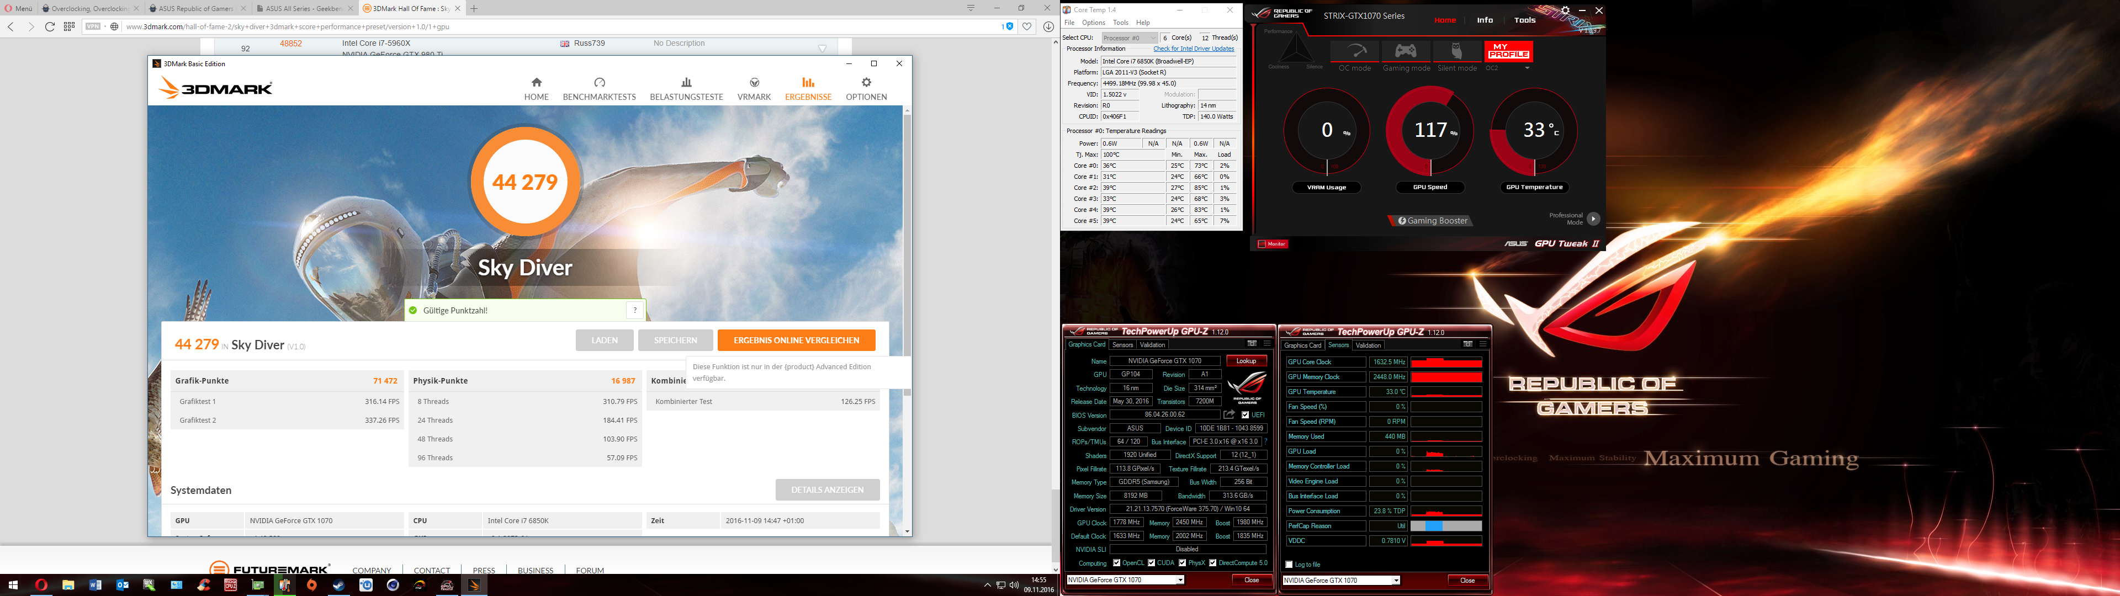Click LADEN button in 3DMark
Viewport: 2120px width, 596px height.
pyautogui.click(x=604, y=340)
